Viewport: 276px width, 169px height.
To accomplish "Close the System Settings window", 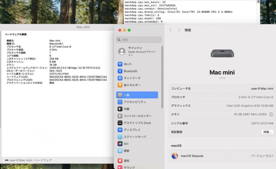I will (120, 30).
